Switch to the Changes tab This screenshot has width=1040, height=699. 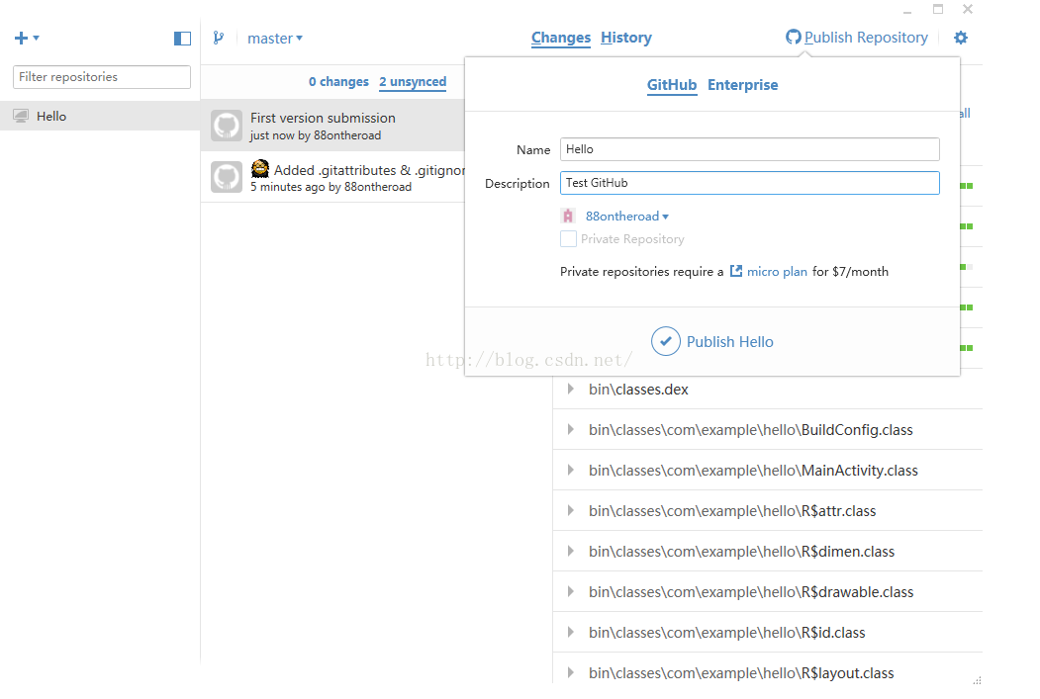point(560,38)
